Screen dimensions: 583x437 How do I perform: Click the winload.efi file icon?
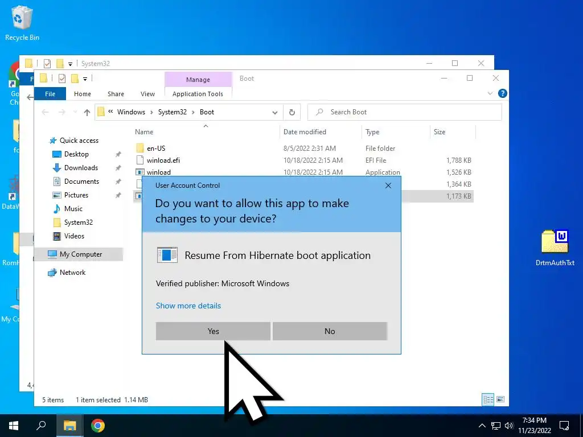tap(140, 160)
